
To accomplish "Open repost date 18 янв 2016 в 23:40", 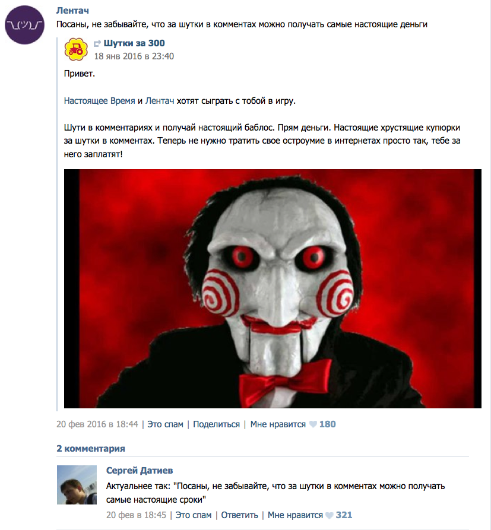I will [134, 56].
